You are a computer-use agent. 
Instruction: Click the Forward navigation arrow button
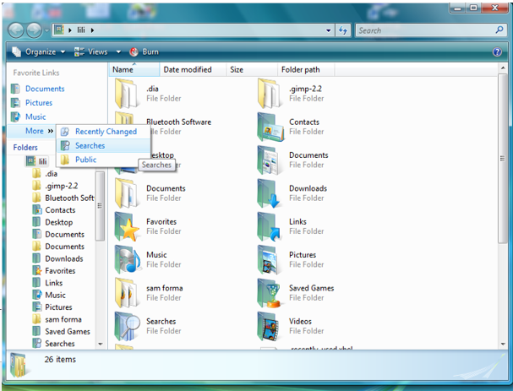(x=34, y=30)
